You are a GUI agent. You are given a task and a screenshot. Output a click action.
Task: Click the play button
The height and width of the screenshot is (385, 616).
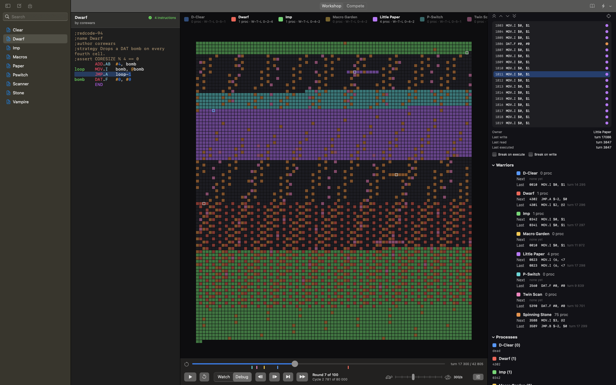(190, 377)
